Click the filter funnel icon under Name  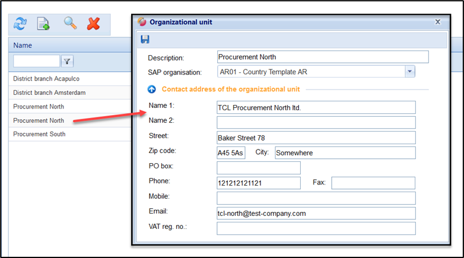(x=67, y=61)
